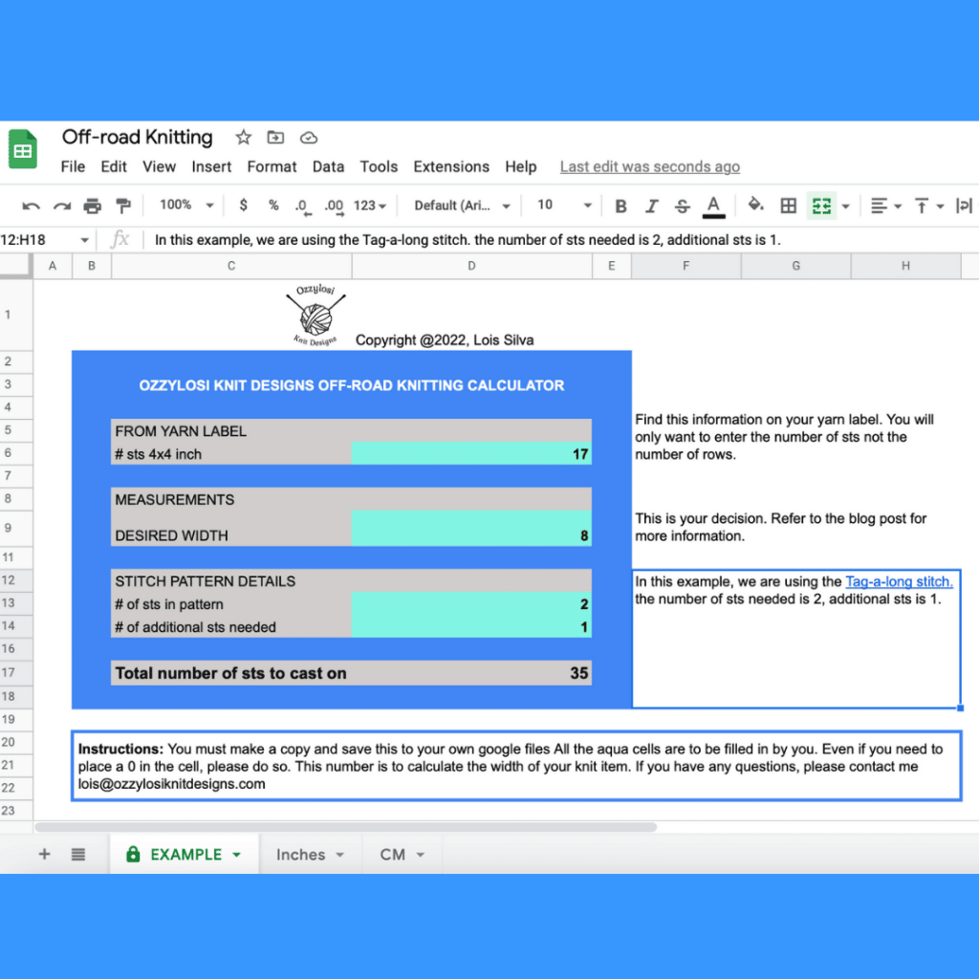The width and height of the screenshot is (979, 979).
Task: Open the more number formats dropdown
Action: pos(370,206)
